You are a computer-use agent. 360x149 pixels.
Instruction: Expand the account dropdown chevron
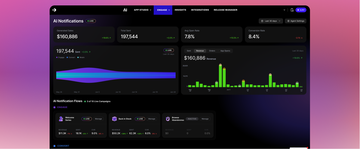(285, 10)
